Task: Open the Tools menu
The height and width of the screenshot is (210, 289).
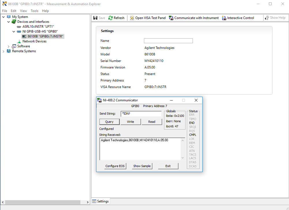Action: pyautogui.click(x=34, y=11)
